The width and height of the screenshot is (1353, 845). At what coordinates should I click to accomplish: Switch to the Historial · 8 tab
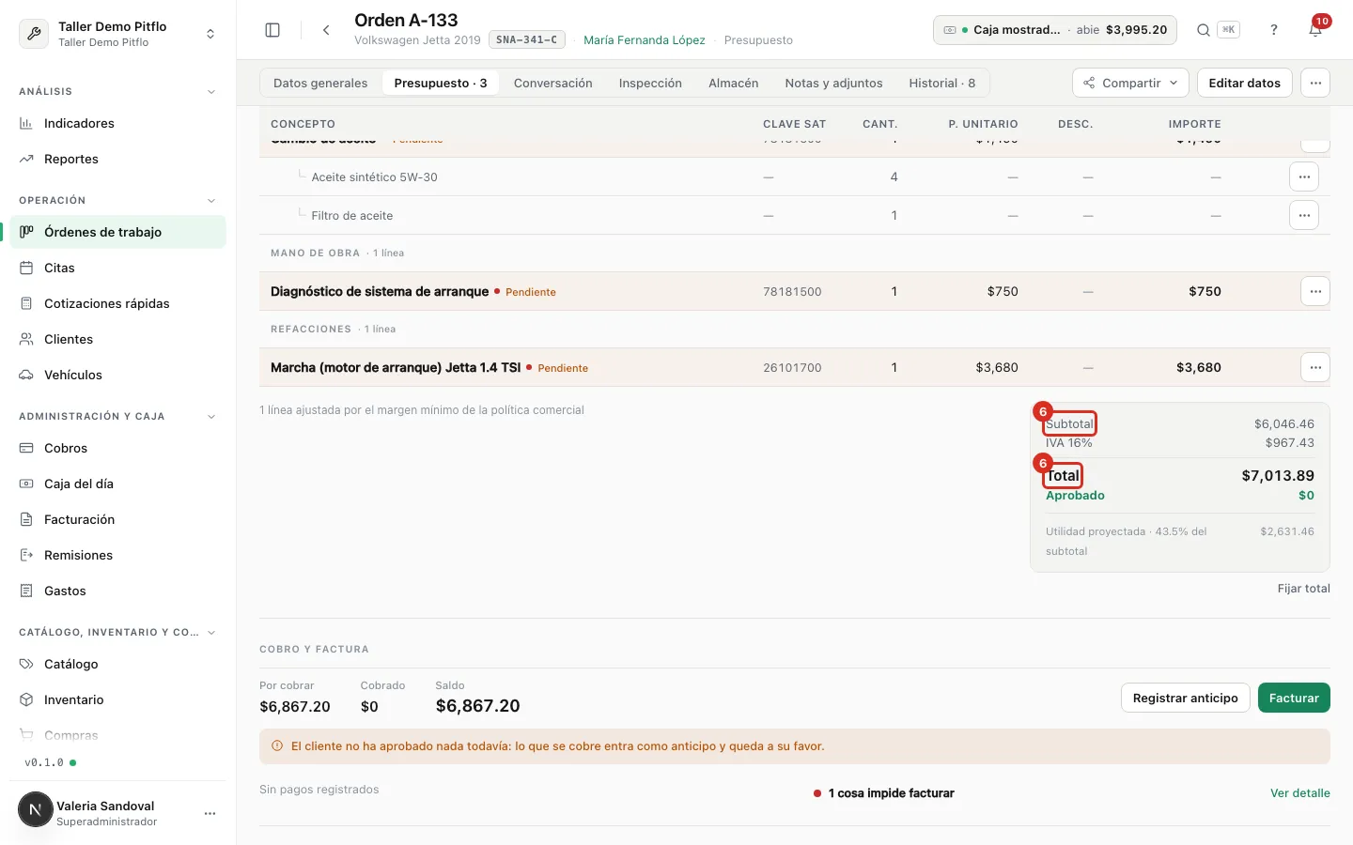coord(941,83)
